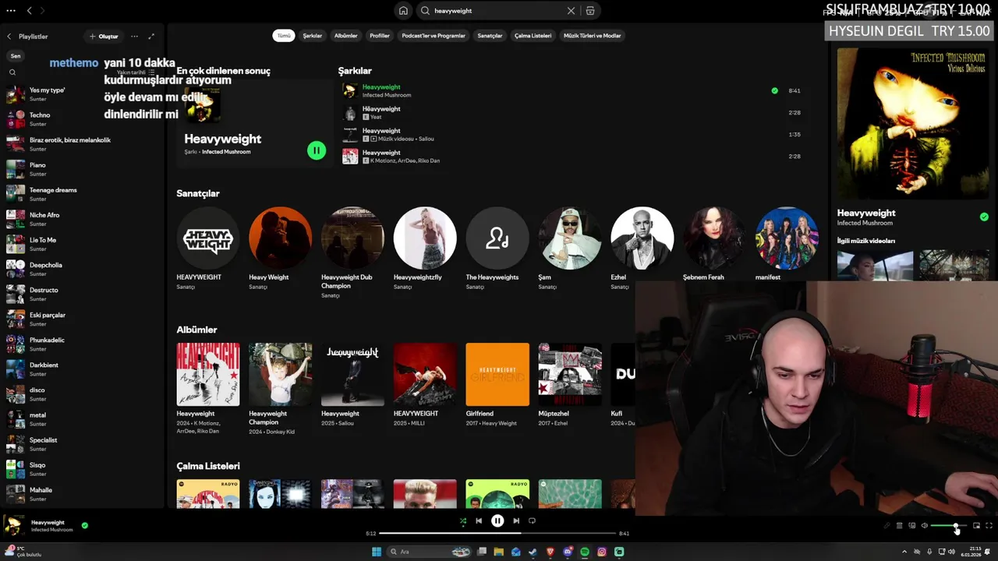
Task: Open the Techno playlist
Action: click(x=82, y=119)
